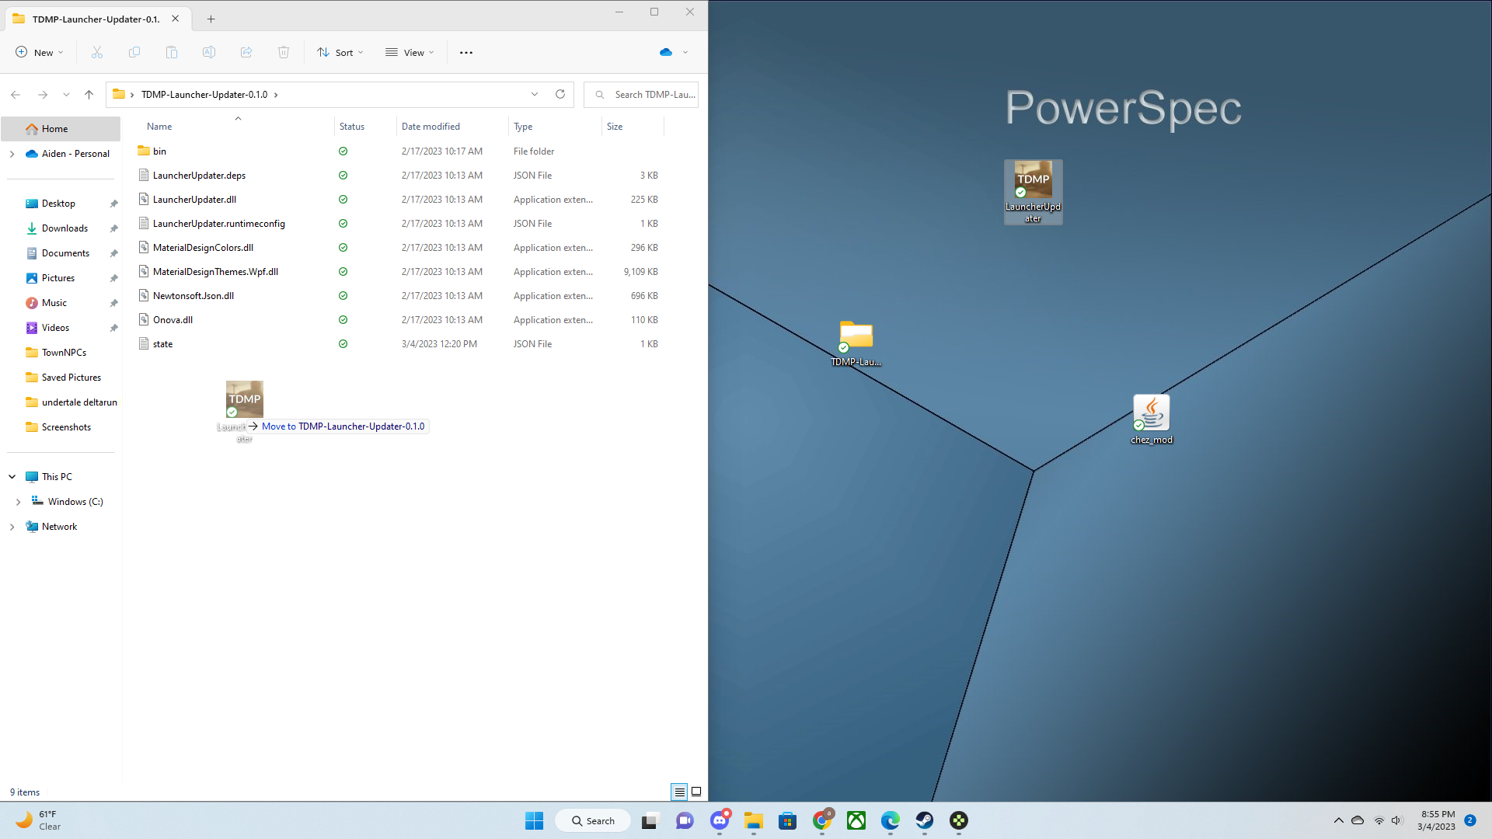The image size is (1492, 839).
Task: Click the Cut scissors icon in toolbar
Action: [97, 52]
